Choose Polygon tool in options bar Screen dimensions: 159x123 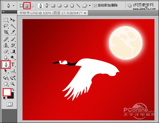pyautogui.click(x=72, y=6)
